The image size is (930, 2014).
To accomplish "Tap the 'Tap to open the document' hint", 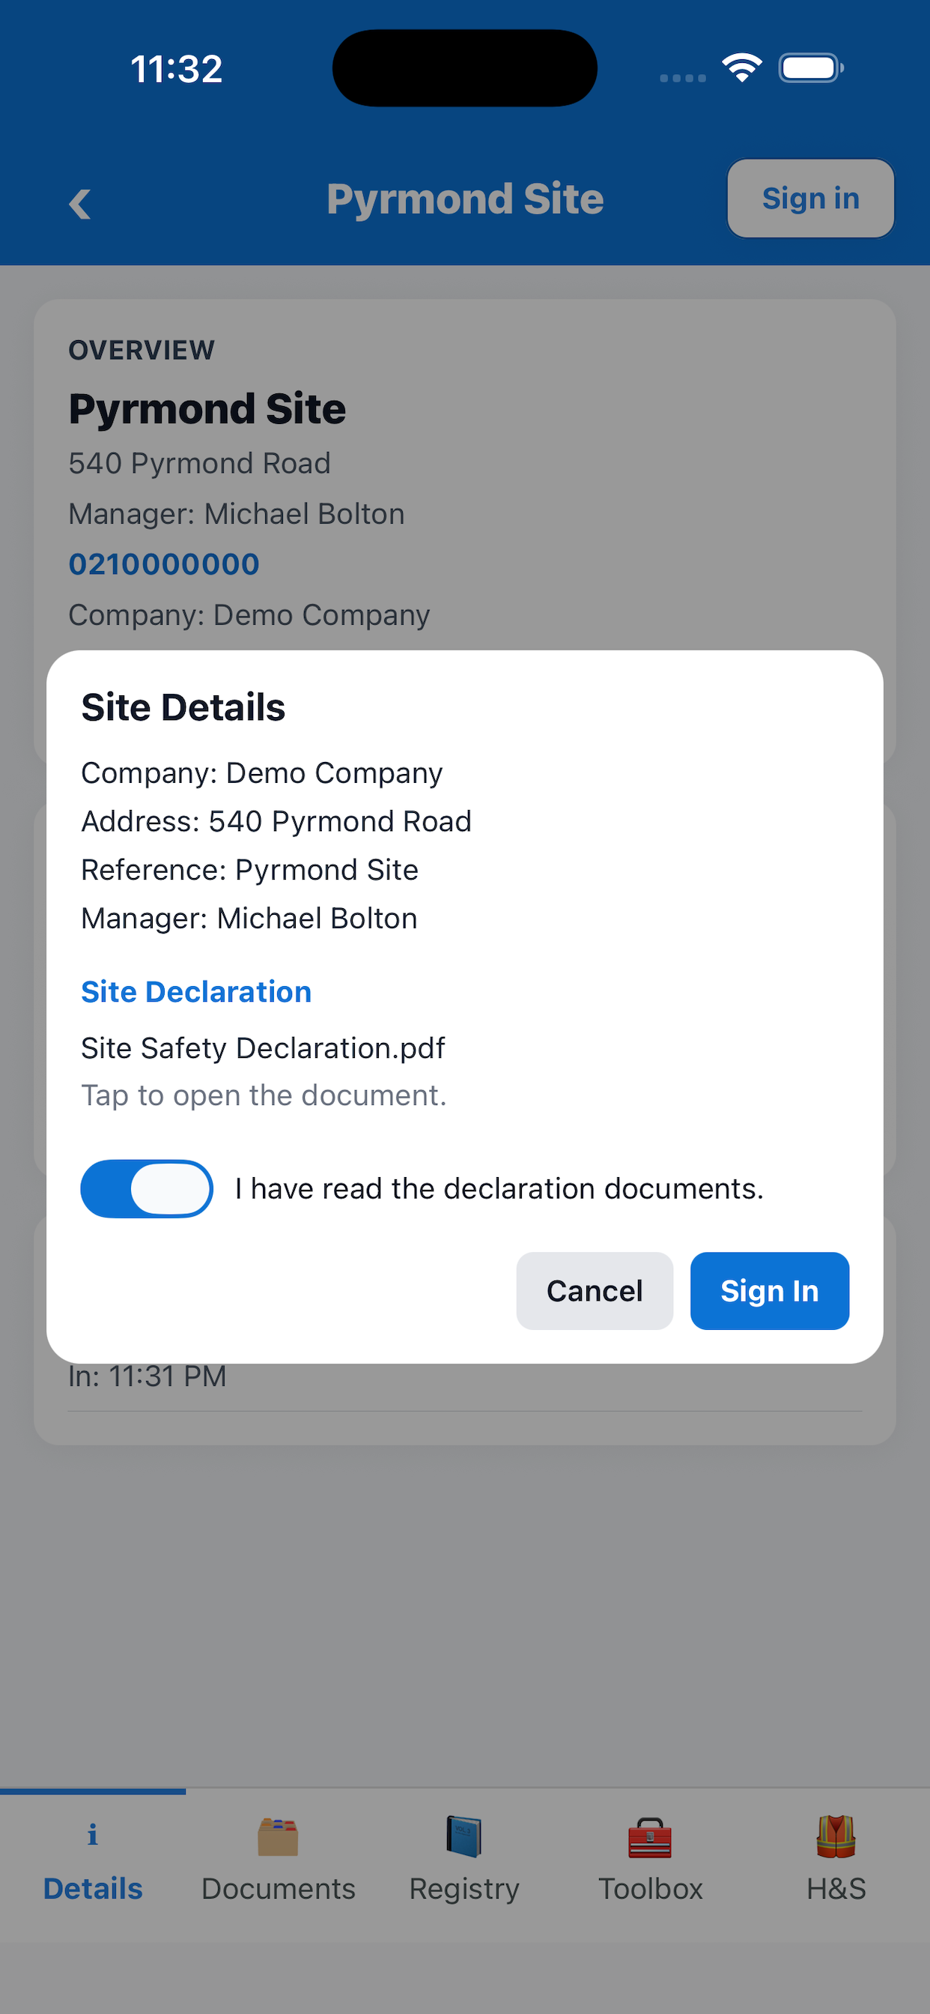I will click(264, 1095).
